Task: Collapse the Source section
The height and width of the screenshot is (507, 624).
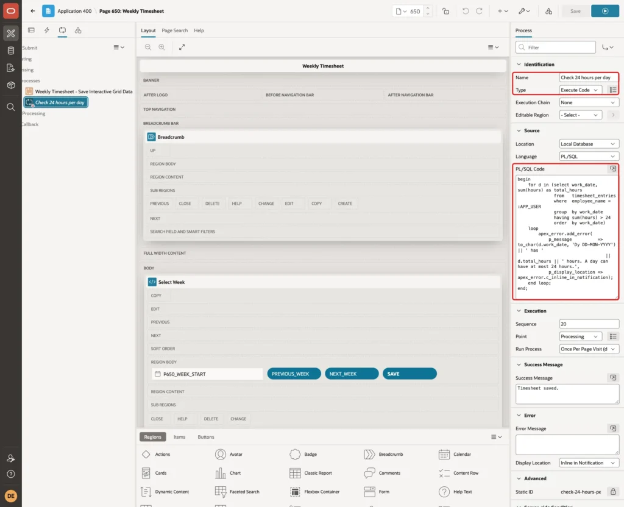Action: [519, 130]
